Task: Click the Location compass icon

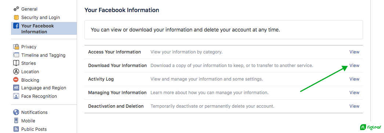Action: tap(16, 72)
